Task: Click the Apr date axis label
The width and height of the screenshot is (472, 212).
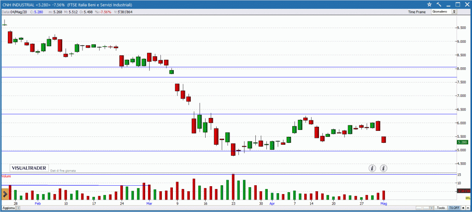Action: click(272, 204)
